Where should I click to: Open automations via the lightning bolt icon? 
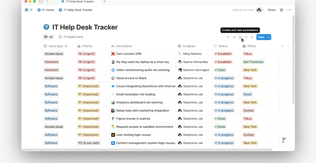240,37
